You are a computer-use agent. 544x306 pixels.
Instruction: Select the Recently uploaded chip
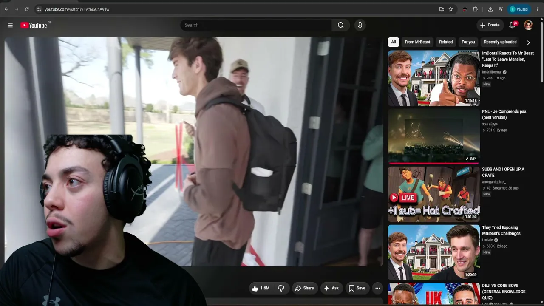pyautogui.click(x=500, y=42)
